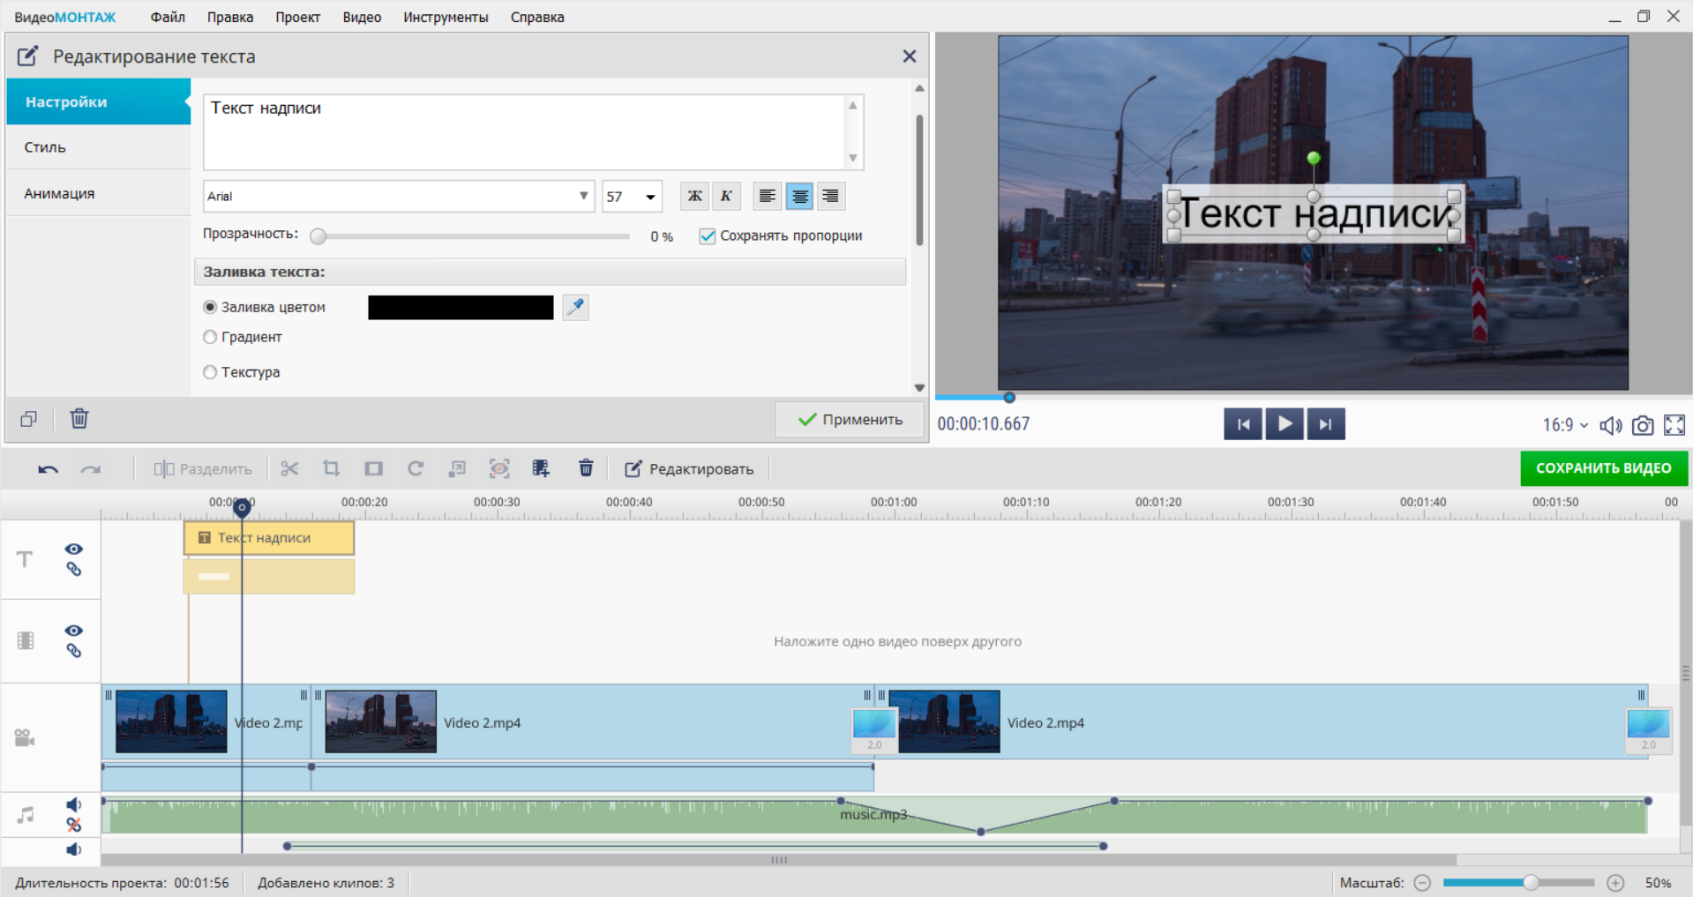Apply italic formatting to text
1693x897 pixels.
click(x=726, y=196)
